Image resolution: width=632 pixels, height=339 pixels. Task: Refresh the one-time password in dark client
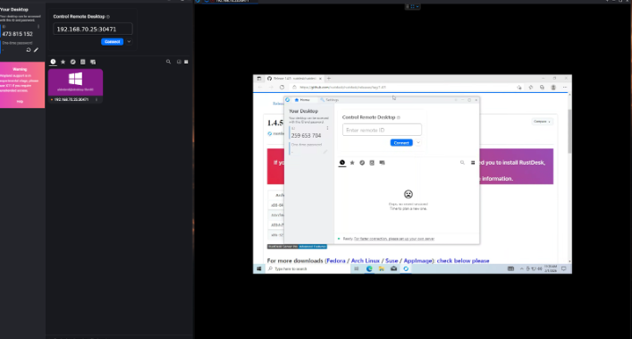tap(29, 50)
